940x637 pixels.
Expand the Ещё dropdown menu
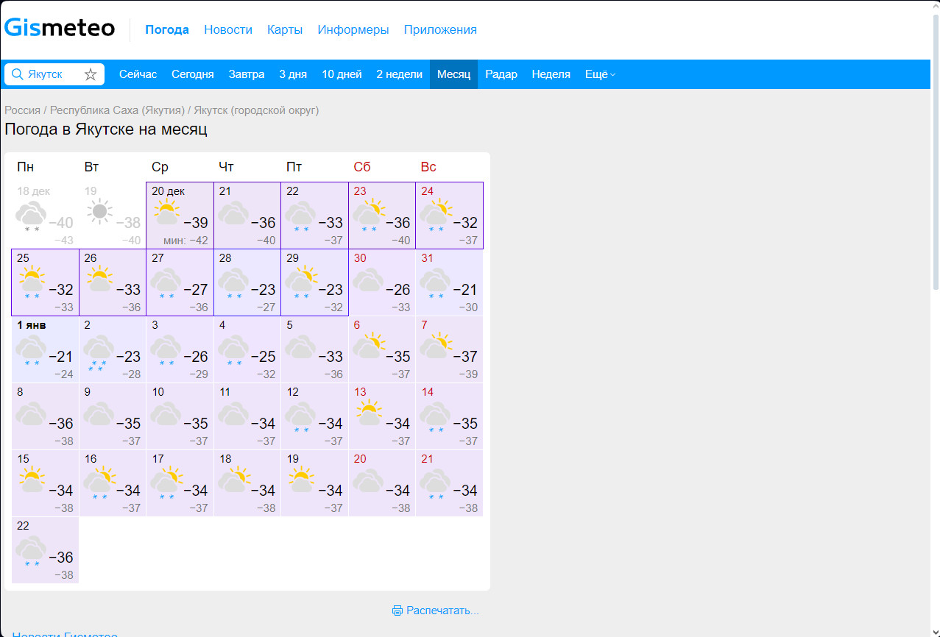[x=600, y=74]
